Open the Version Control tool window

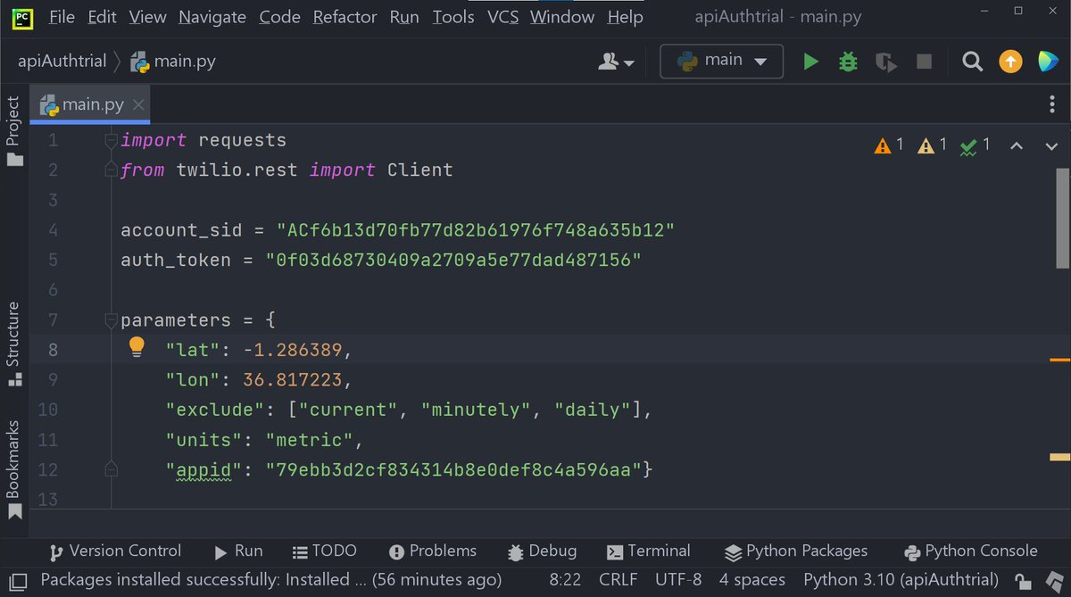pos(115,551)
